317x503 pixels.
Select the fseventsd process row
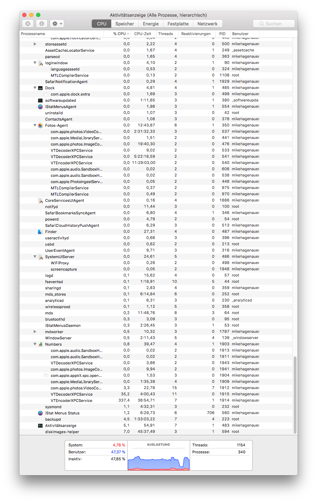156,282
